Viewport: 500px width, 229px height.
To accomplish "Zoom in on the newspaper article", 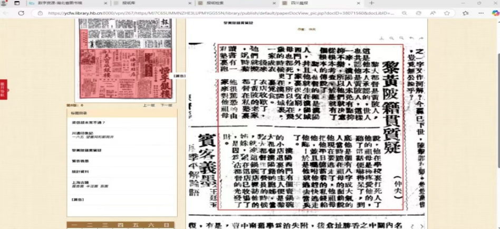I will click(x=391, y=39).
